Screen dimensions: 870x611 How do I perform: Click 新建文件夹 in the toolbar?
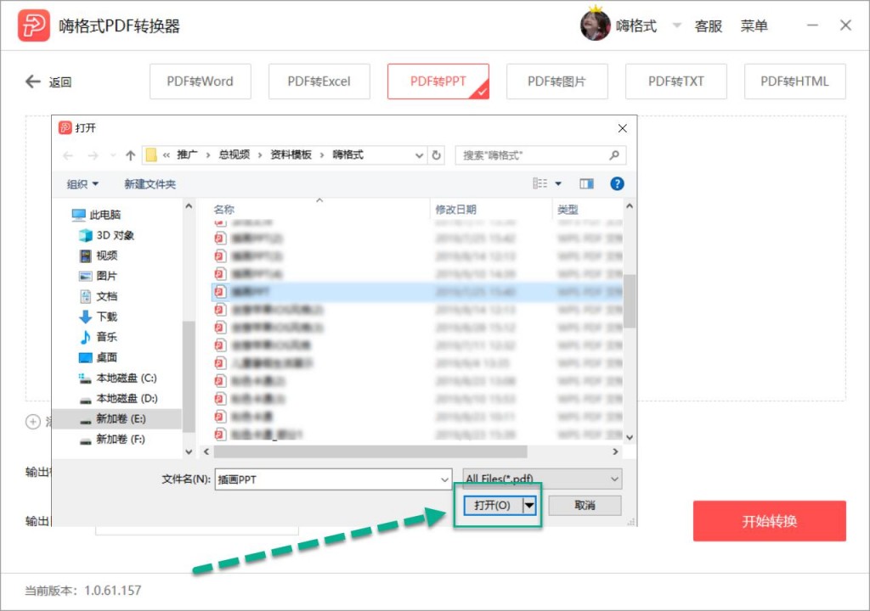(150, 184)
